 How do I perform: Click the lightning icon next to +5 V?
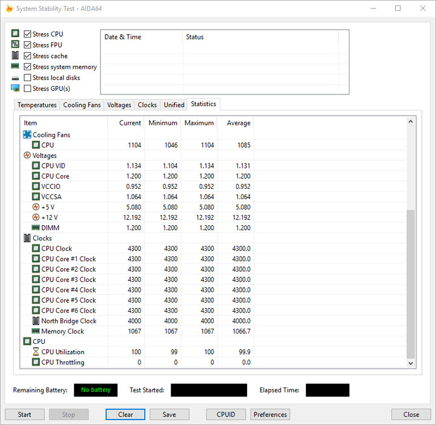[36, 207]
